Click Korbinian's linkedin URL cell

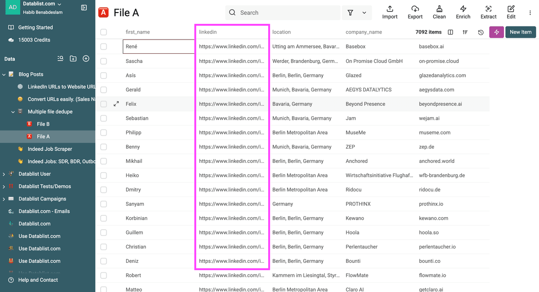point(232,218)
